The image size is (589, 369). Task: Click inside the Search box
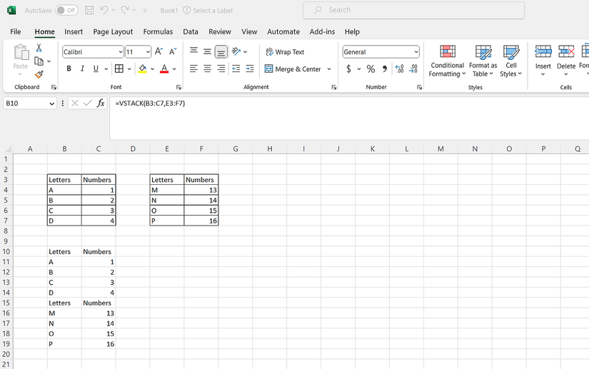click(x=414, y=10)
